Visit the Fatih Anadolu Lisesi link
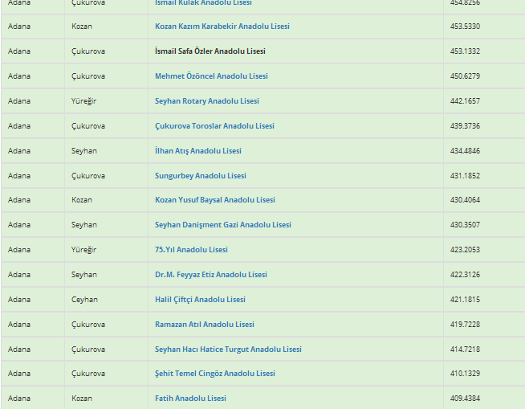This screenshot has width=525, height=409. pos(190,399)
